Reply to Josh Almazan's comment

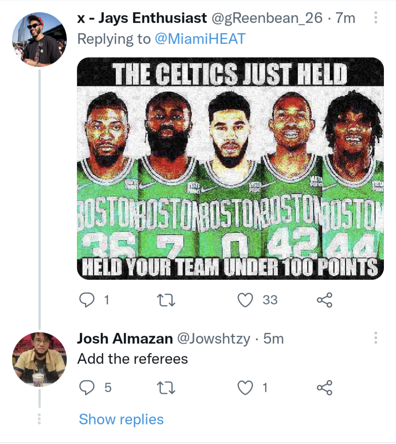point(87,387)
